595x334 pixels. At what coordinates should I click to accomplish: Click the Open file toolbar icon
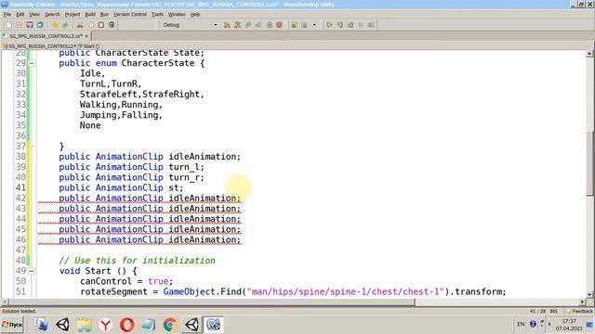point(19,25)
